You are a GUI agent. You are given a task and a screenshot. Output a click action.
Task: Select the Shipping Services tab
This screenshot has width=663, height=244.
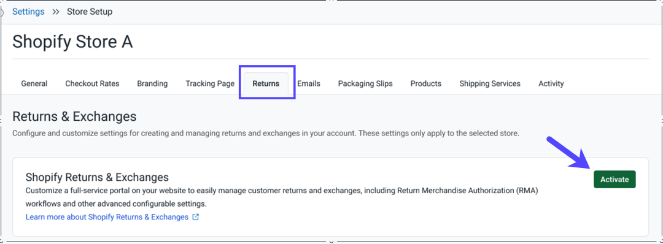(490, 83)
